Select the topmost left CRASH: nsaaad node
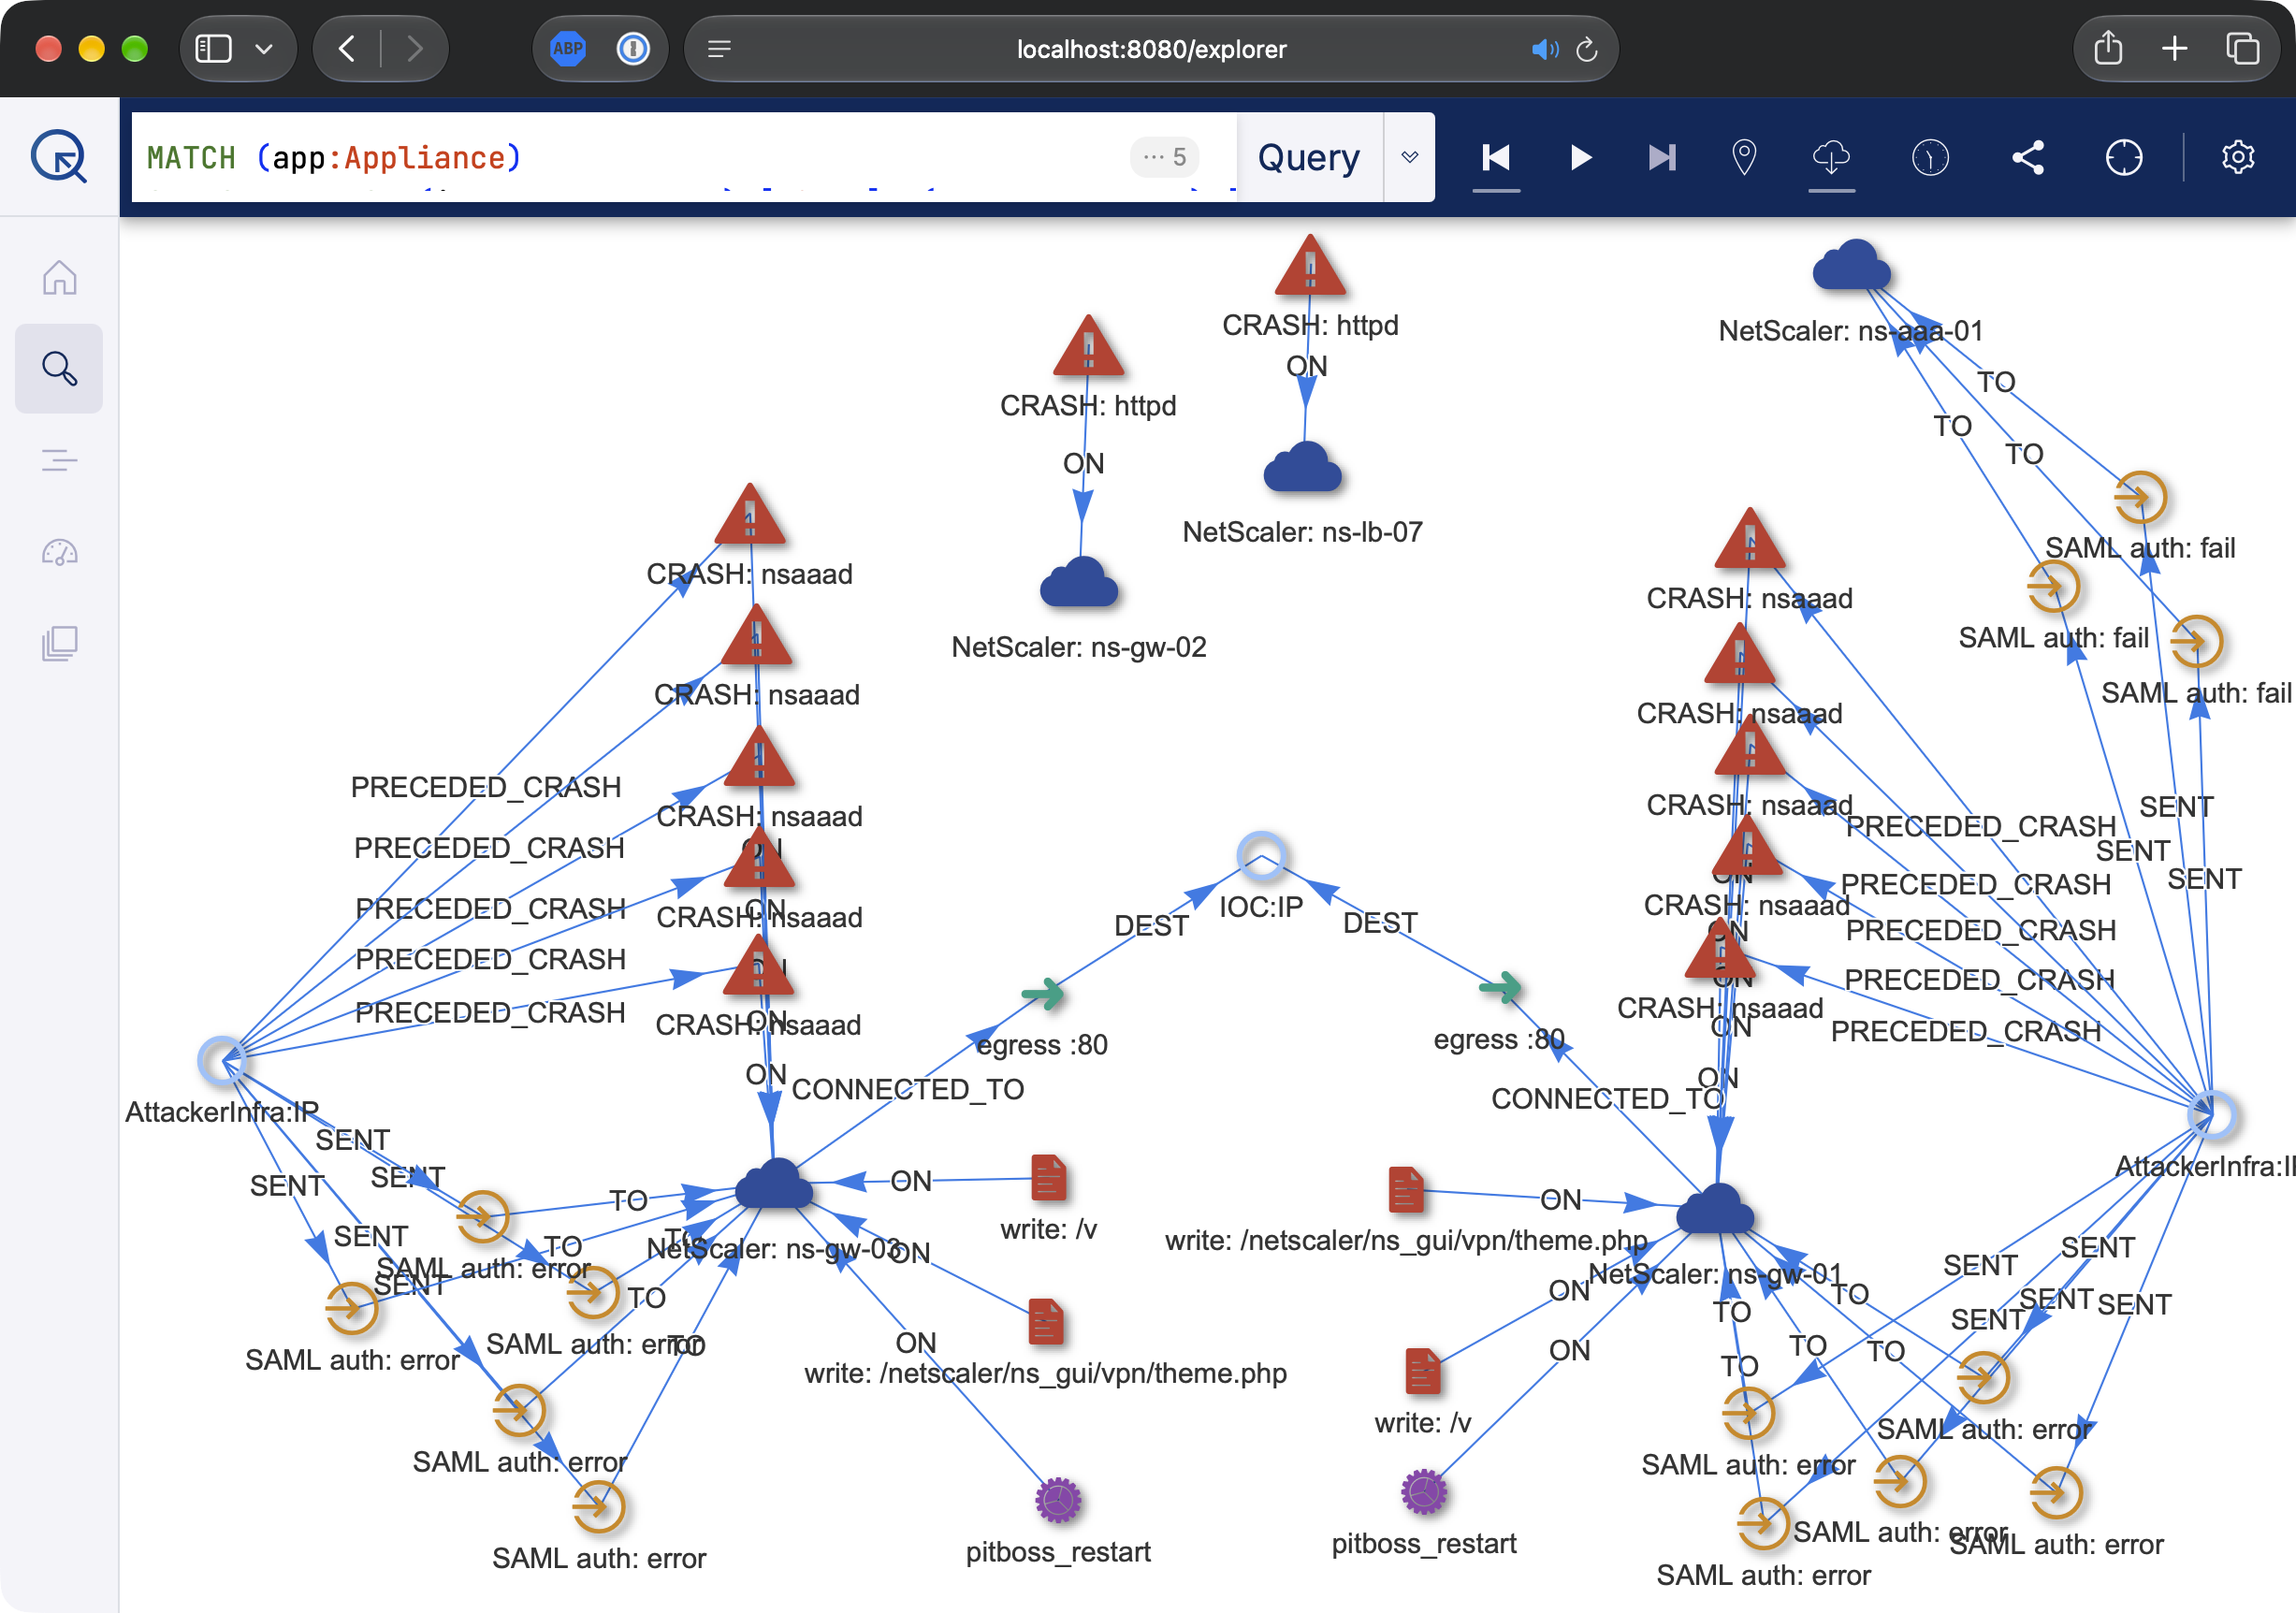 750,516
